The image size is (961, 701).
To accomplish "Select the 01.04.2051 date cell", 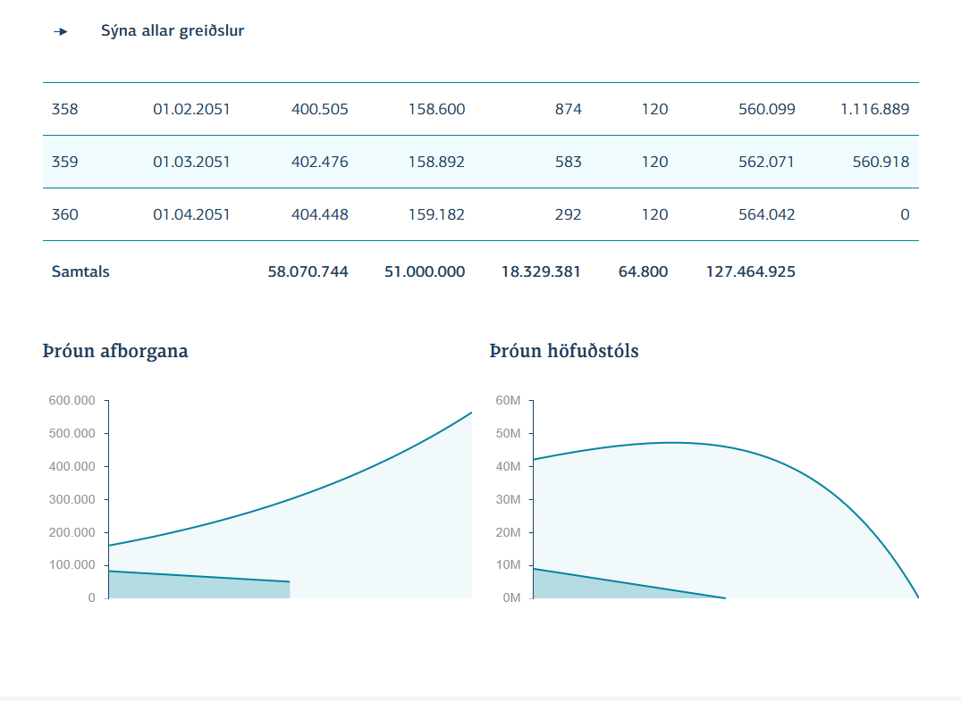I will click(x=191, y=215).
